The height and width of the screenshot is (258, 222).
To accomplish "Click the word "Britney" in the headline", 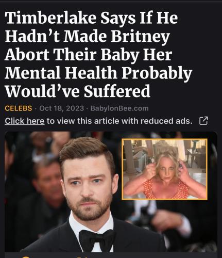I will coord(141,37).
